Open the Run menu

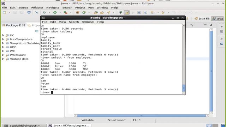91,7
